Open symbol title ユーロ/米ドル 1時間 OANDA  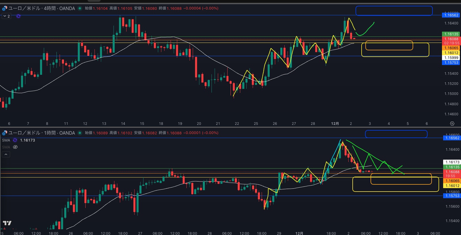click(41, 133)
